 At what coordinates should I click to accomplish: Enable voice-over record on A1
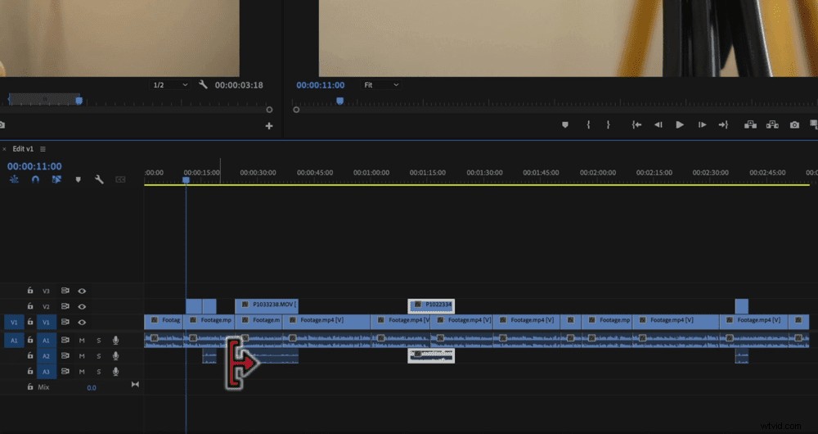(x=116, y=341)
